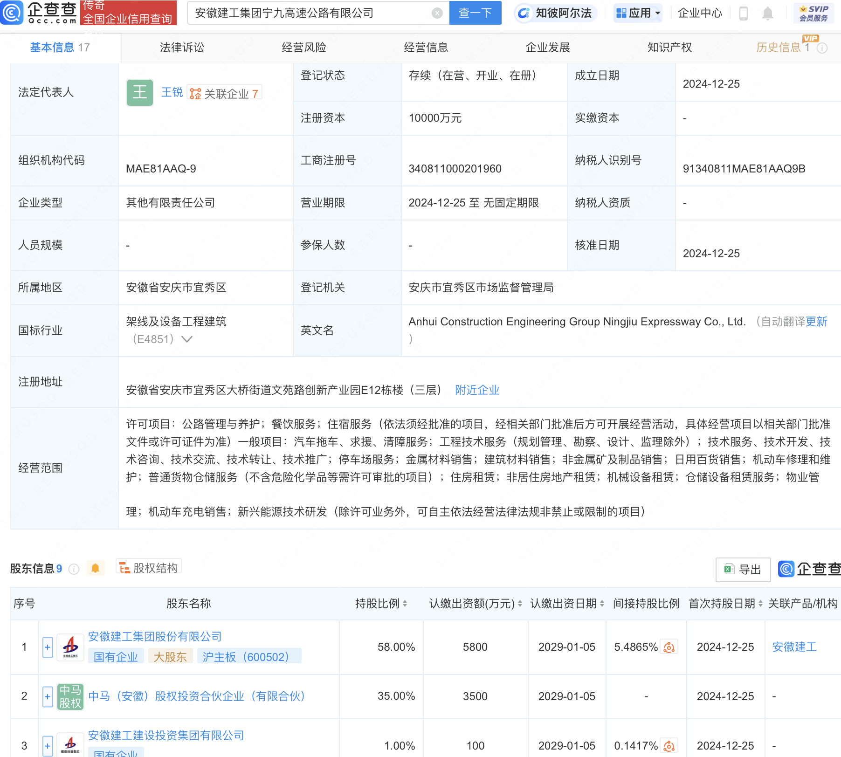Expand shareholder row 1 with plus button

click(48, 647)
